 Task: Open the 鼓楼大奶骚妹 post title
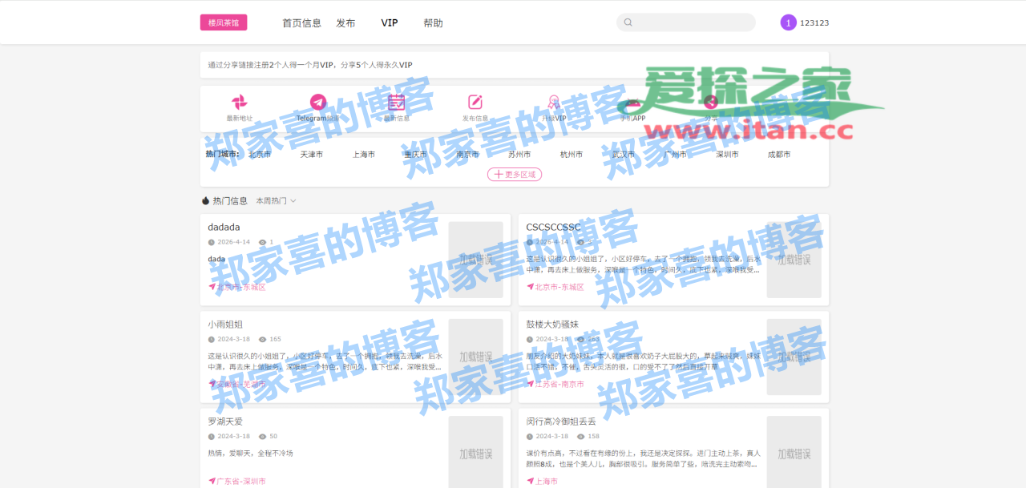click(552, 325)
